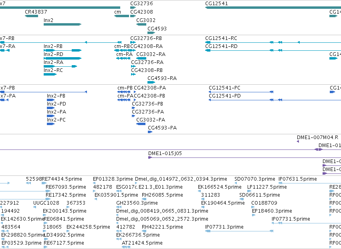Click the cm-RA transcript label
Screen dimensions: 341x249
pyautogui.click(x=124, y=54)
